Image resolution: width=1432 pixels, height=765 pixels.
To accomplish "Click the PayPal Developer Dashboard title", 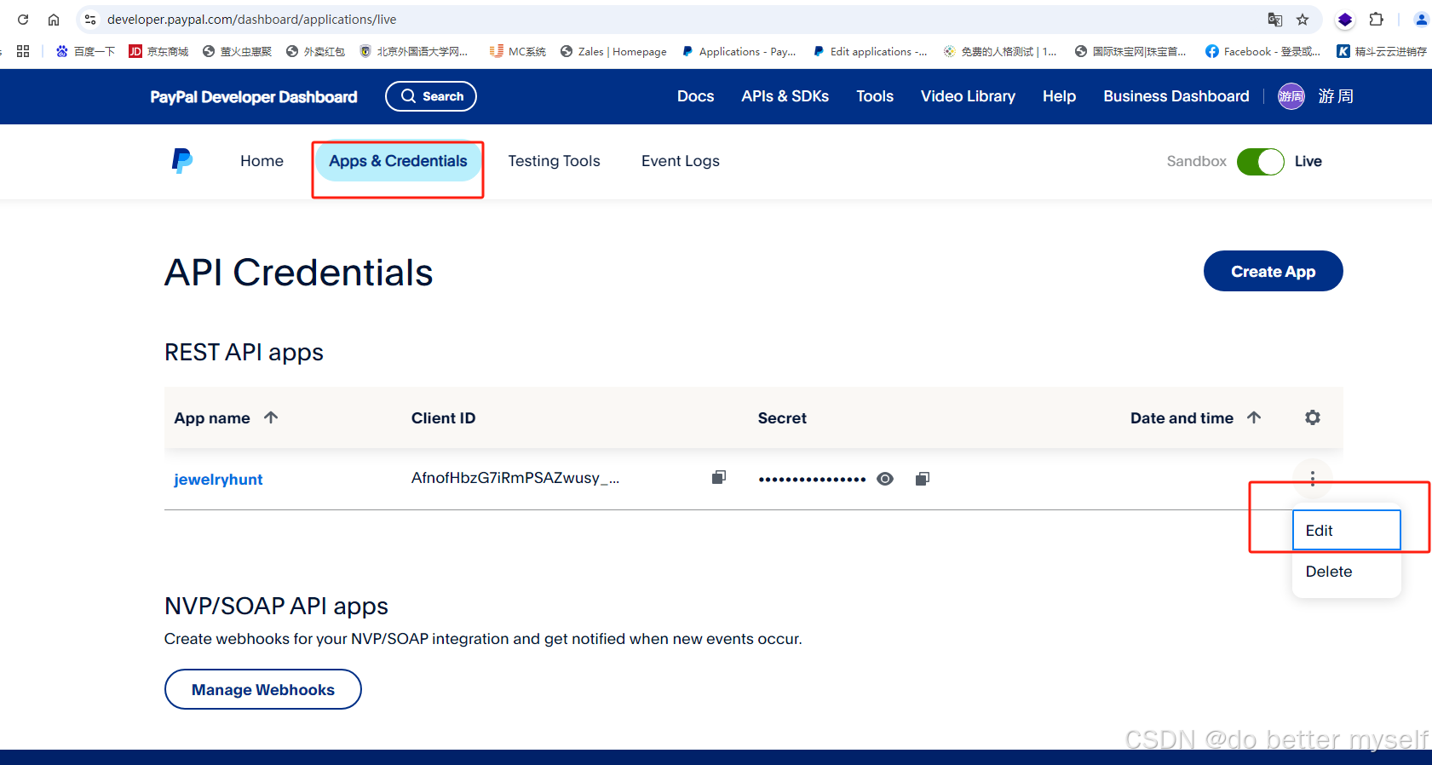I will [x=254, y=97].
